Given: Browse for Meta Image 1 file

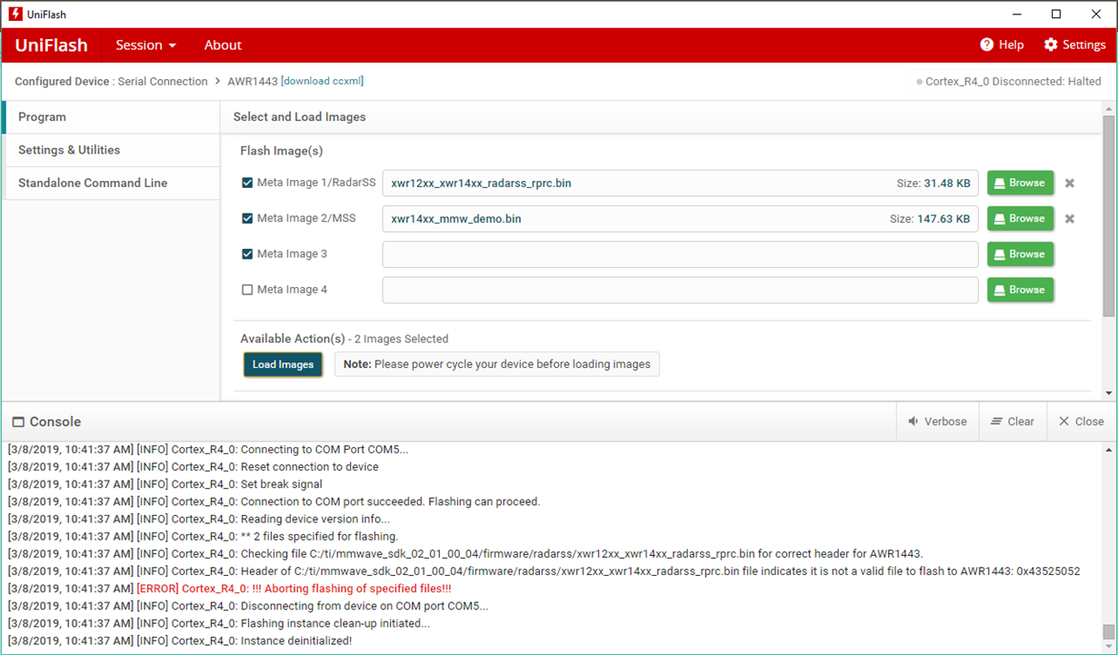Looking at the screenshot, I should 1020,183.
